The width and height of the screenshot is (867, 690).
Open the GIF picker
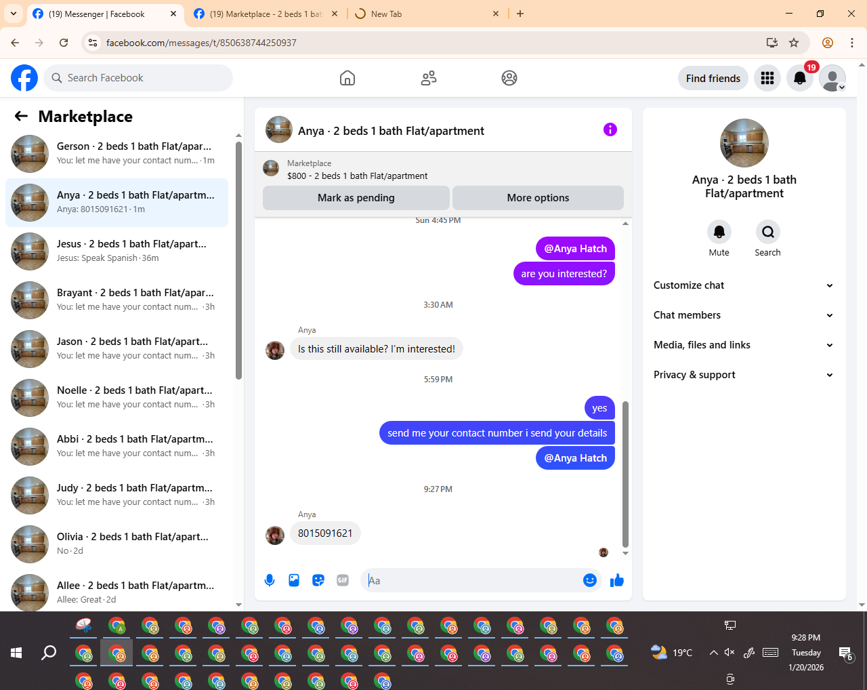(x=343, y=580)
